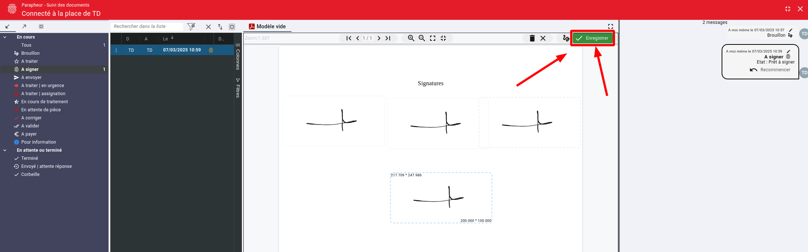The image size is (808, 252).
Task: Click the Recommencer button
Action: (x=770, y=70)
